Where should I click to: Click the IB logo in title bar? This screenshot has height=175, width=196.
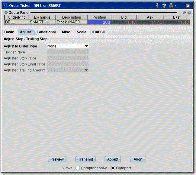[x=5, y=5]
